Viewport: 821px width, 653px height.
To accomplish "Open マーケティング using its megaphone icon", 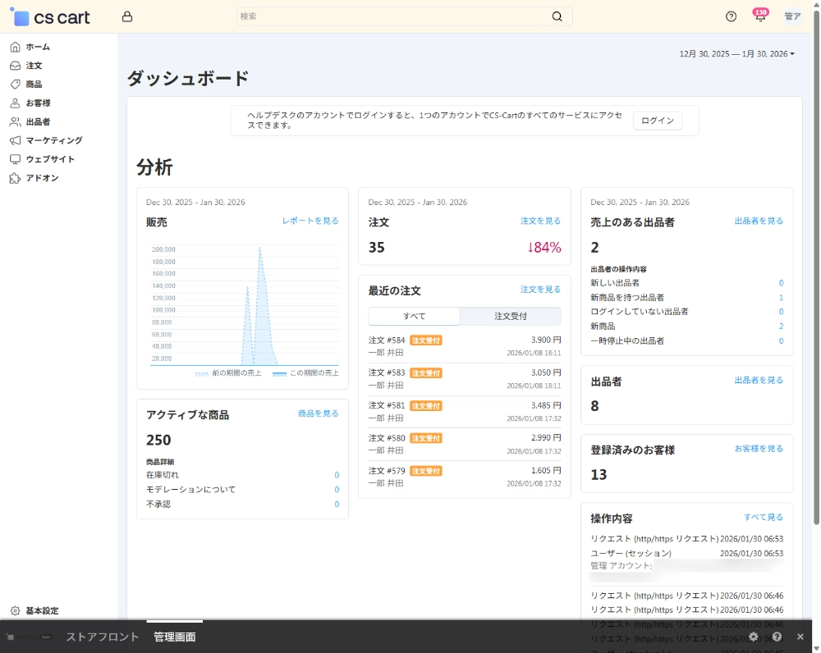I will coord(14,140).
